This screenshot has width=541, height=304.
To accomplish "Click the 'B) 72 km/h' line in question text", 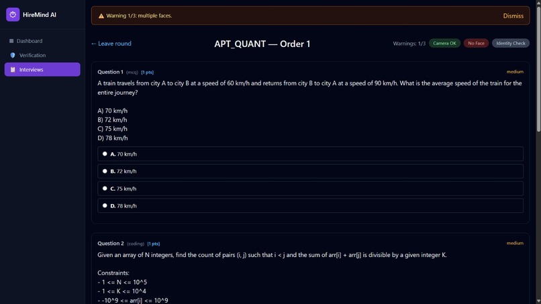I will click(112, 119).
